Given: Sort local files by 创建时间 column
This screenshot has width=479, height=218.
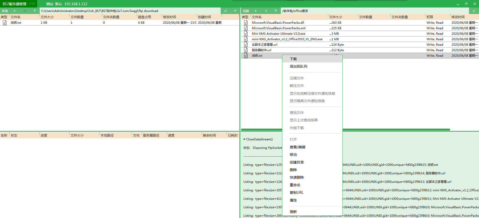Looking at the screenshot, I should [209, 17].
